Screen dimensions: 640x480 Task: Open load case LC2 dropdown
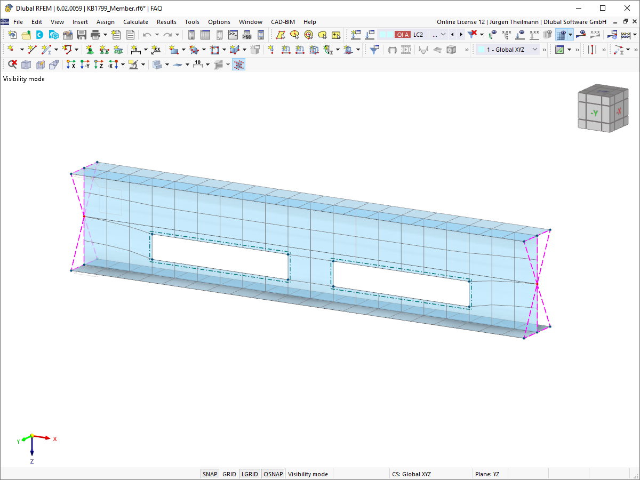click(x=443, y=34)
